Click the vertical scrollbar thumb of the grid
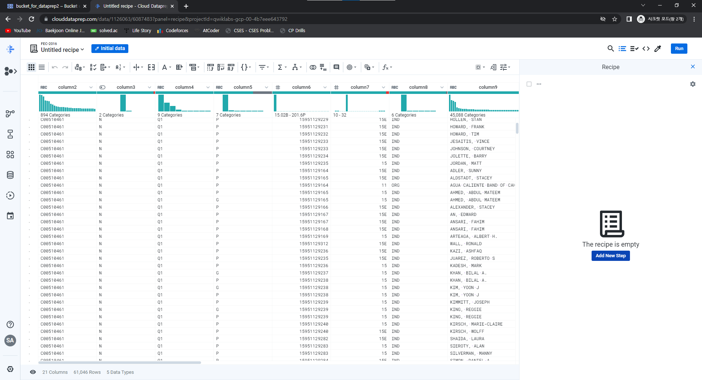This screenshot has height=380, width=702. [517, 128]
